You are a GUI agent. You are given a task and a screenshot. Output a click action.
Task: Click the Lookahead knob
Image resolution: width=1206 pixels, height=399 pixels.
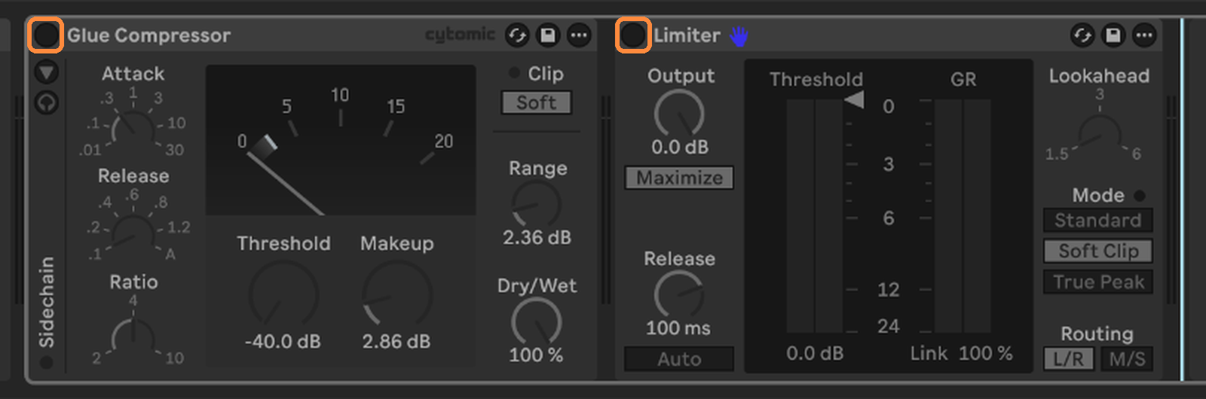[1099, 136]
